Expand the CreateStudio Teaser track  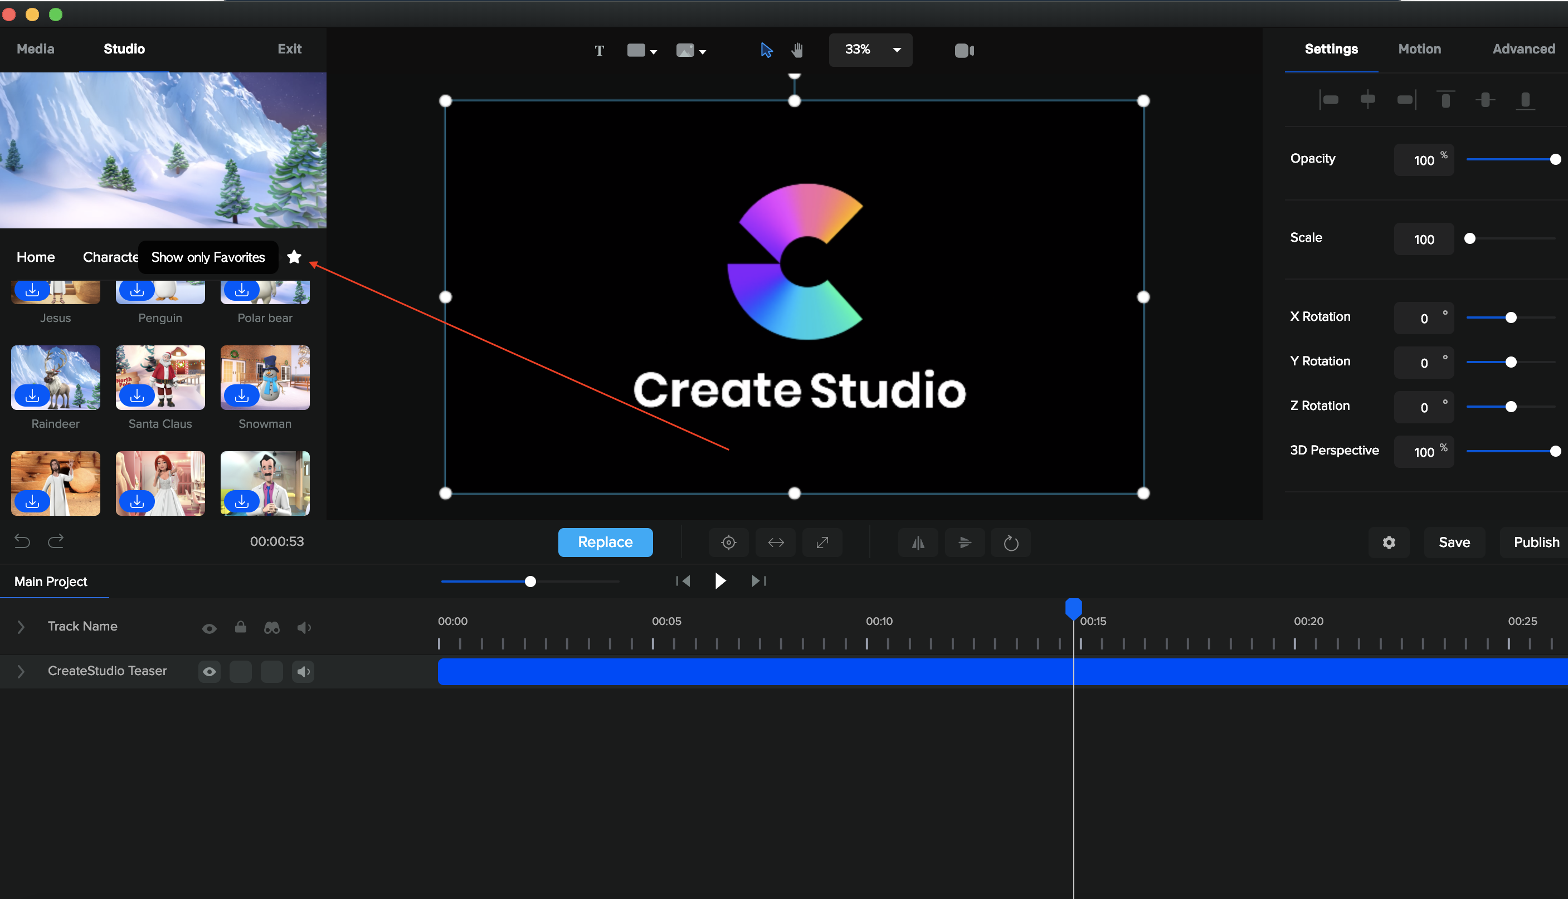pos(21,671)
